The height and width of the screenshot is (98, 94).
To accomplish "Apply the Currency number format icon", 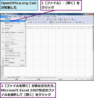I will coord(56,22).
